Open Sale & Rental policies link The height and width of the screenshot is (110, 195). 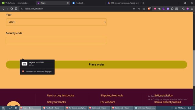tap(168, 102)
